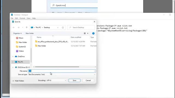Select Desktop breadcrumb in address bar

(x=47, y=27)
